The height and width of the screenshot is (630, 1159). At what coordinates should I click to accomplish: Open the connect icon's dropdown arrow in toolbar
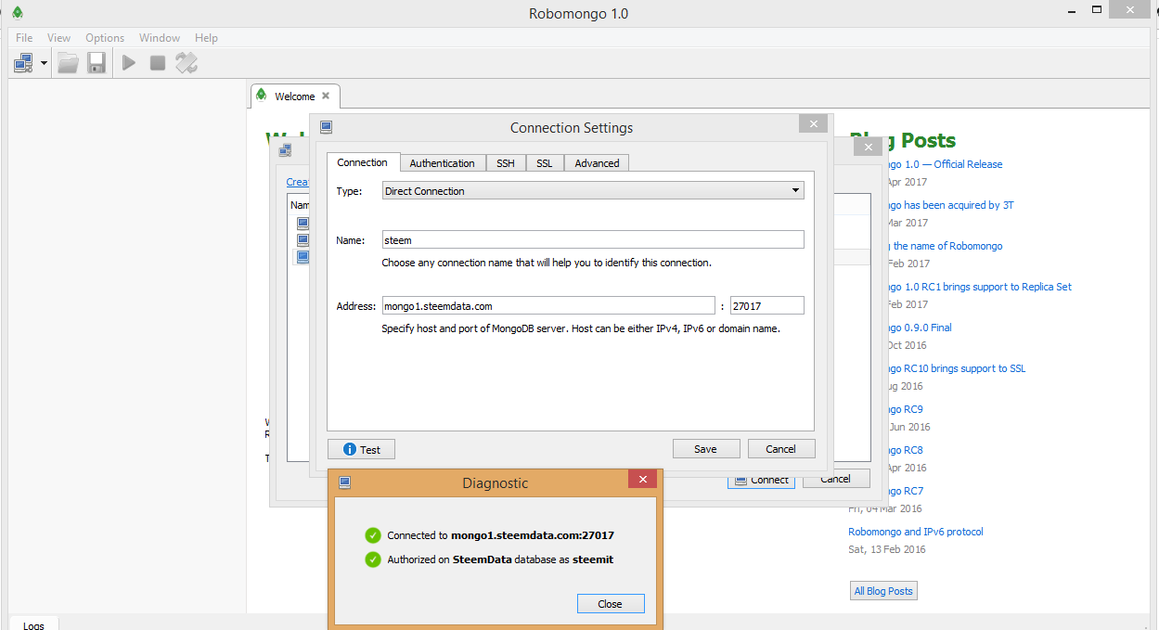44,64
